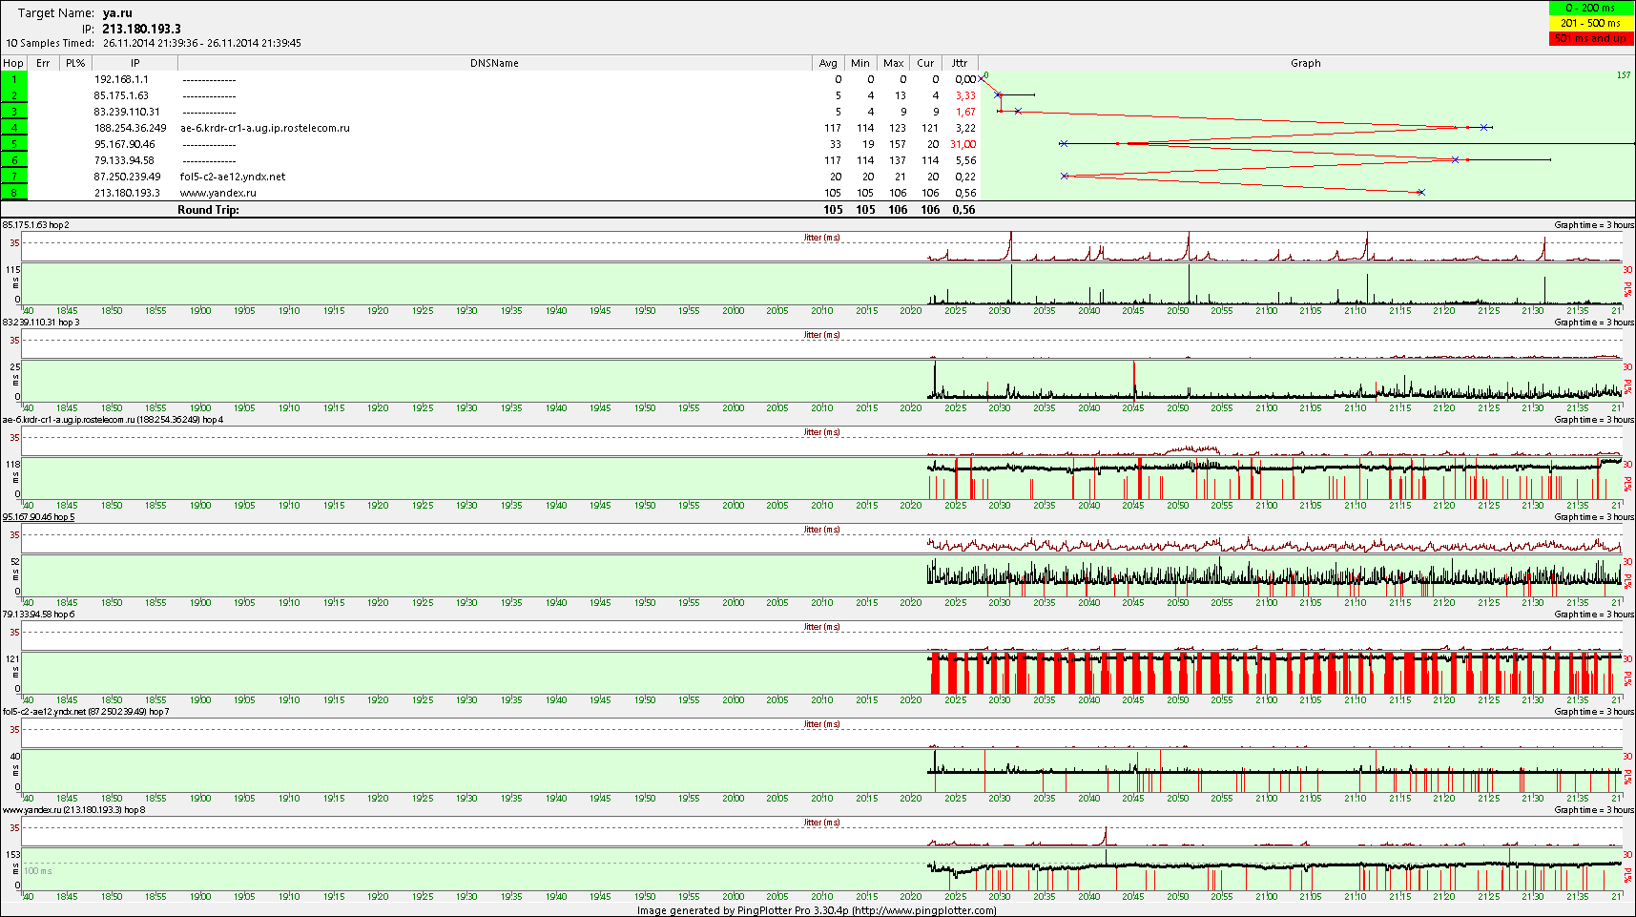This screenshot has height=917, width=1636.
Task: Click IP address 95.167.90.46 in hop table
Action: (124, 144)
